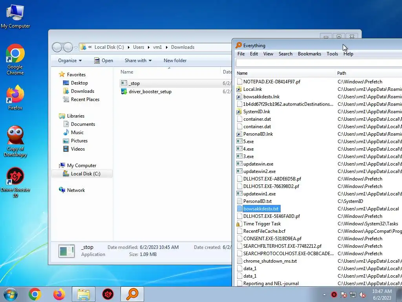Open Driver Booster taskbar icon
Image resolution: width=402 pixels, height=302 pixels.
108,294
